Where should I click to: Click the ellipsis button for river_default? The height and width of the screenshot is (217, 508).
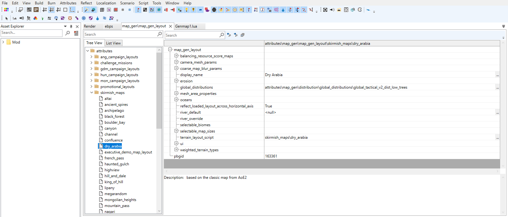(x=498, y=112)
